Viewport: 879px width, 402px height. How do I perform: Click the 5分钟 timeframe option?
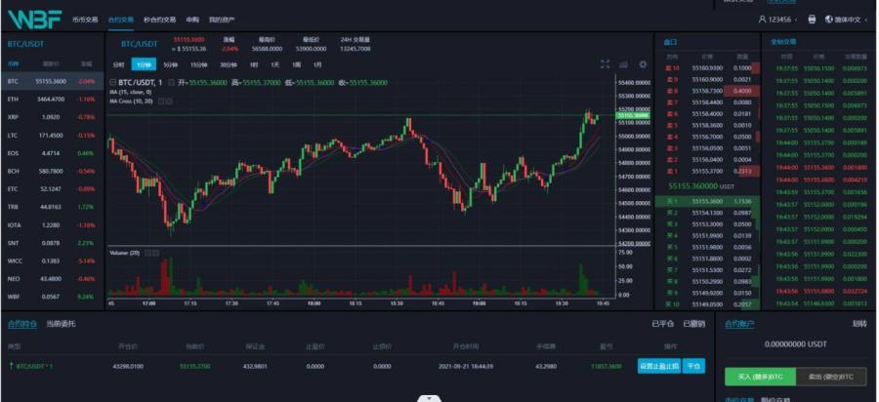(x=170, y=64)
